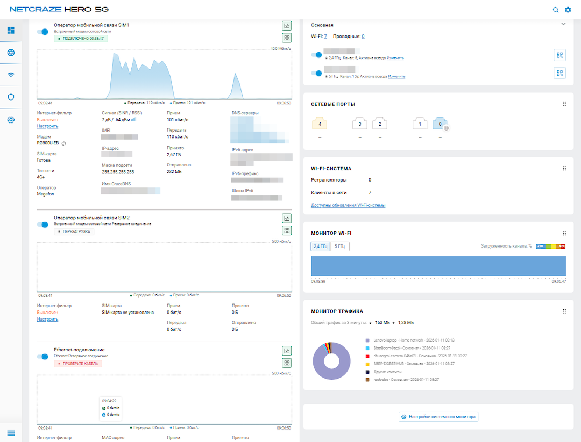Image resolution: width=581 pixels, height=442 pixels.
Task: Click the grid icon for Ethernet-подключение
Action: click(x=287, y=363)
